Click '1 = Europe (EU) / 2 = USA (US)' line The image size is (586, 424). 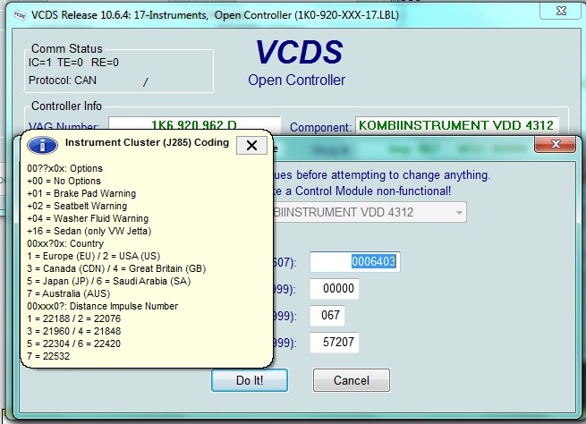[93, 256]
